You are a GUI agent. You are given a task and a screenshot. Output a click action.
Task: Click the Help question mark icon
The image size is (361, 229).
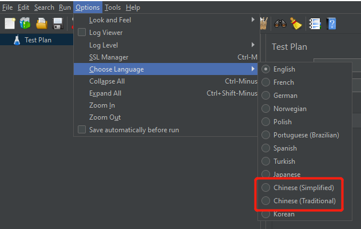pyautogui.click(x=331, y=23)
